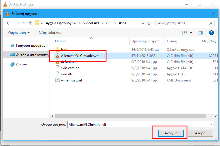Click the folder icon in address bar
The image size is (220, 146).
[x=37, y=23]
